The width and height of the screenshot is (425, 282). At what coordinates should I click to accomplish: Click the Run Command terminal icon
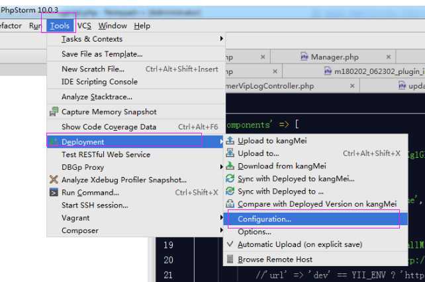[54, 192]
